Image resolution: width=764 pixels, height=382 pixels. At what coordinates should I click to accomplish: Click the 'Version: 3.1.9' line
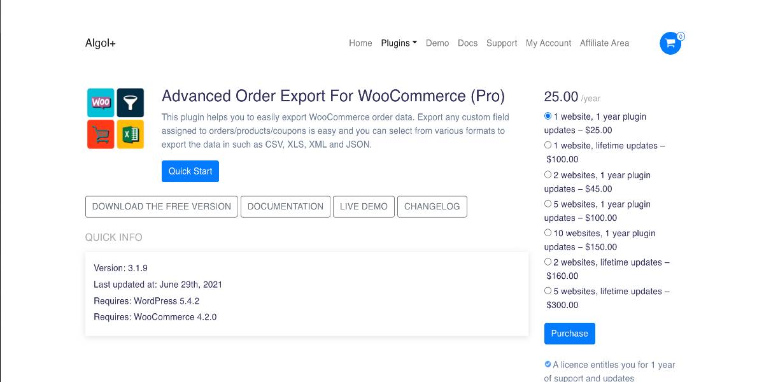121,268
